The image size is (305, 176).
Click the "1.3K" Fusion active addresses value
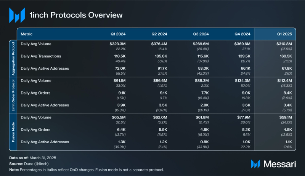(x=122, y=142)
